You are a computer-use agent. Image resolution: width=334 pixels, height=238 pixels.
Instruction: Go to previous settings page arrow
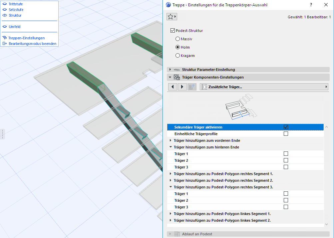tap(172, 87)
